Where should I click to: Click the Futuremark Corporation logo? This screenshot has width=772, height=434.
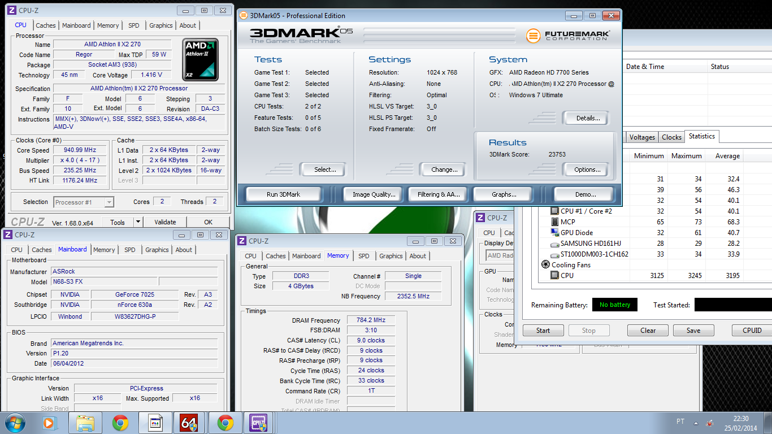(x=568, y=36)
